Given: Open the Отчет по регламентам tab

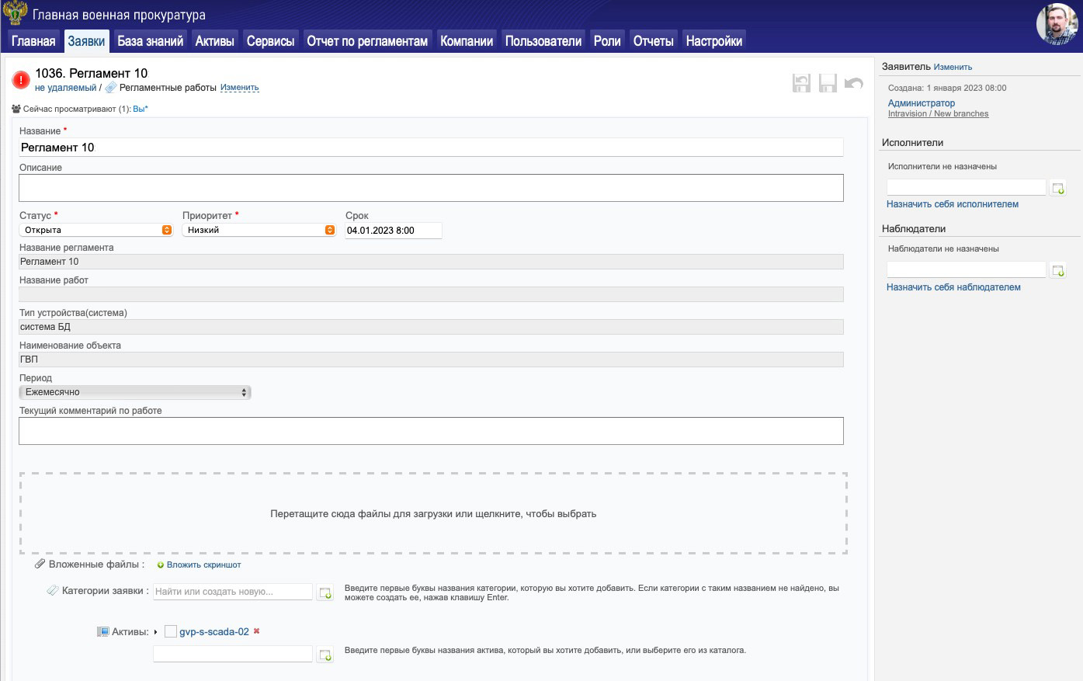Looking at the screenshot, I should tap(367, 41).
